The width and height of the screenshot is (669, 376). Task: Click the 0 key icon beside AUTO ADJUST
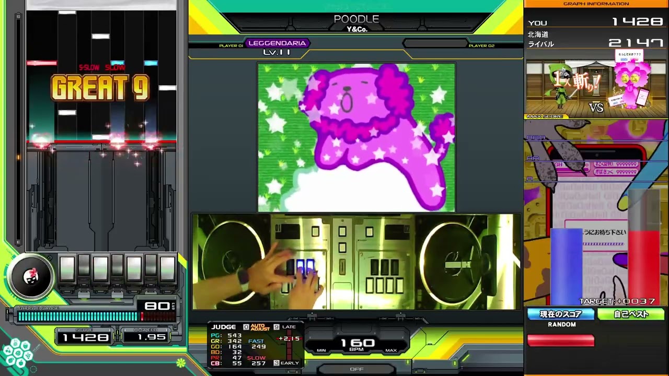click(246, 327)
